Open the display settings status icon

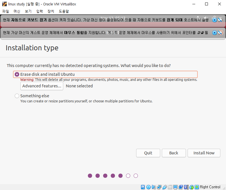(x=175, y=187)
